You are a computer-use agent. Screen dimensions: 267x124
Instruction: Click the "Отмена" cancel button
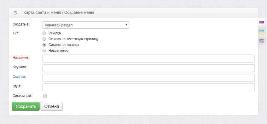(x=52, y=106)
